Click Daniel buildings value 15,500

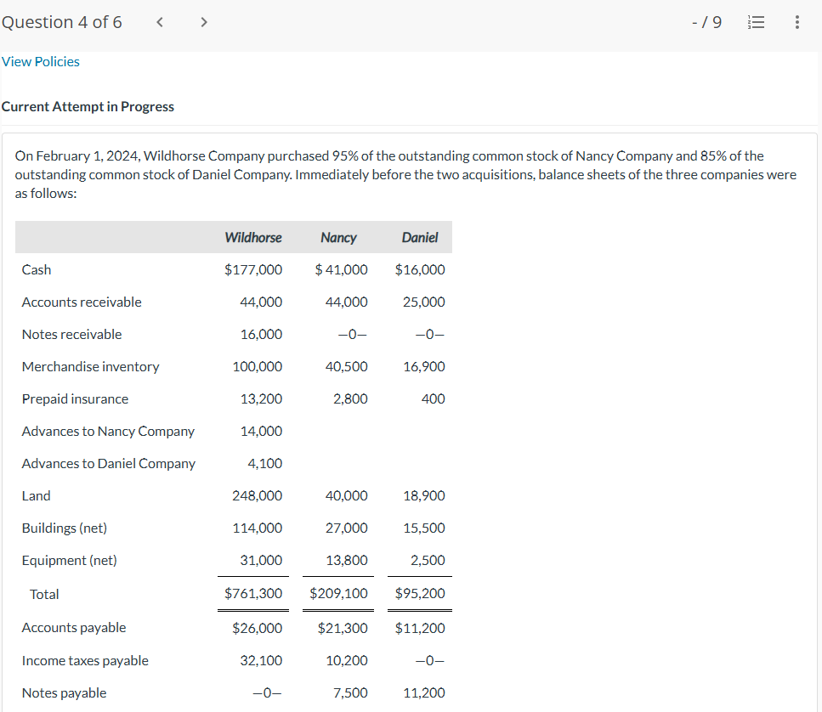(423, 528)
